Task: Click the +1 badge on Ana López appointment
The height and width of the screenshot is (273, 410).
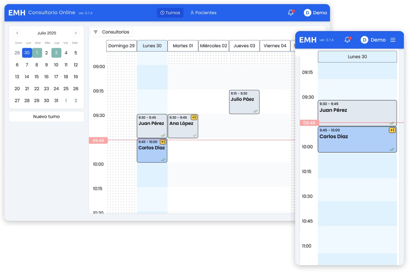Action: (x=194, y=117)
